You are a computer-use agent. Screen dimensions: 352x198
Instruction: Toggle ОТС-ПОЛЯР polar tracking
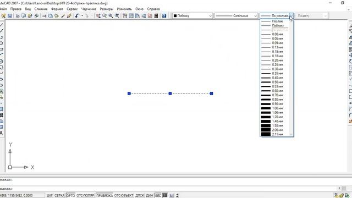pos(85,196)
